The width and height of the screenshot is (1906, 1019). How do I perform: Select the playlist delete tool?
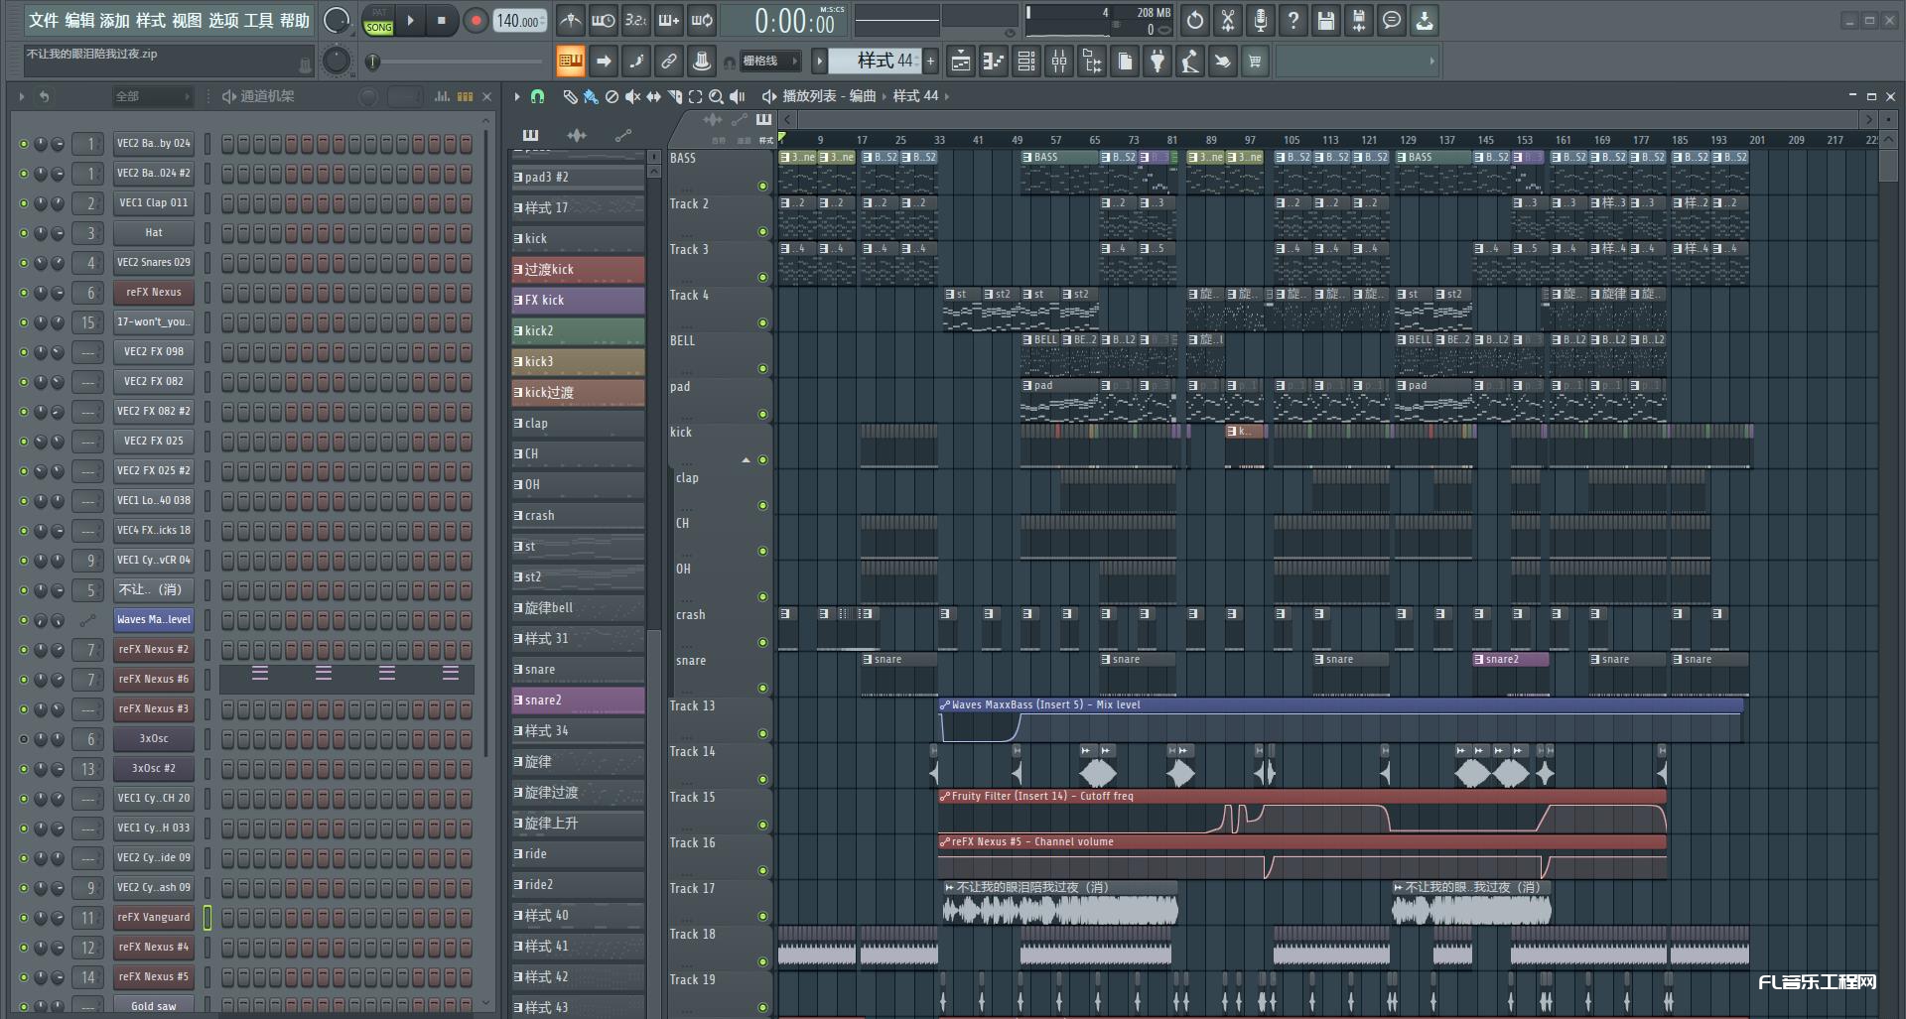tap(612, 96)
